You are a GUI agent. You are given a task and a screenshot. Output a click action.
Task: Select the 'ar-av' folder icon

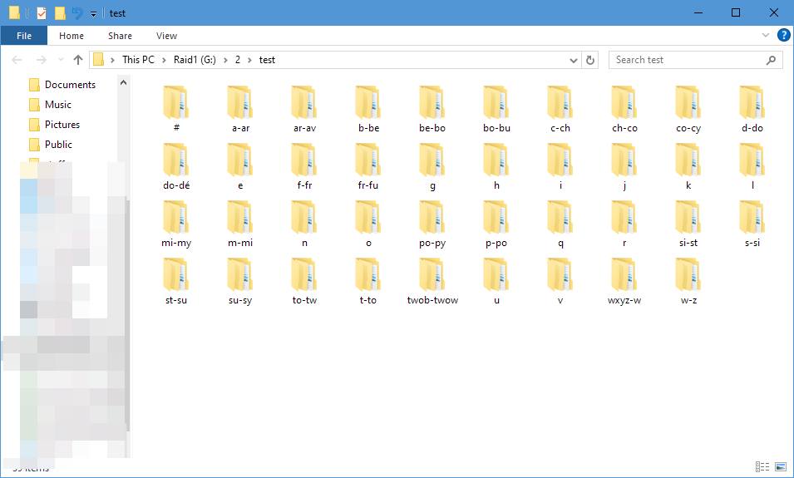[304, 103]
